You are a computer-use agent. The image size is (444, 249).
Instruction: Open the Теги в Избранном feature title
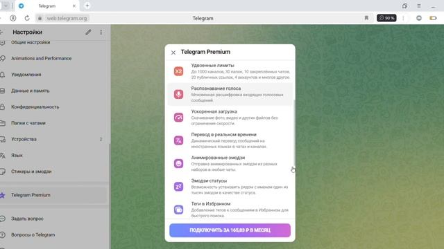(x=211, y=204)
